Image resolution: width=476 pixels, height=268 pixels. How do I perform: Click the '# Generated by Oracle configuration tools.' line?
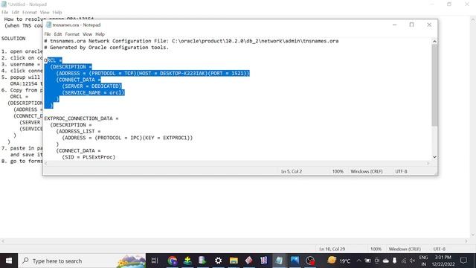[x=106, y=48]
